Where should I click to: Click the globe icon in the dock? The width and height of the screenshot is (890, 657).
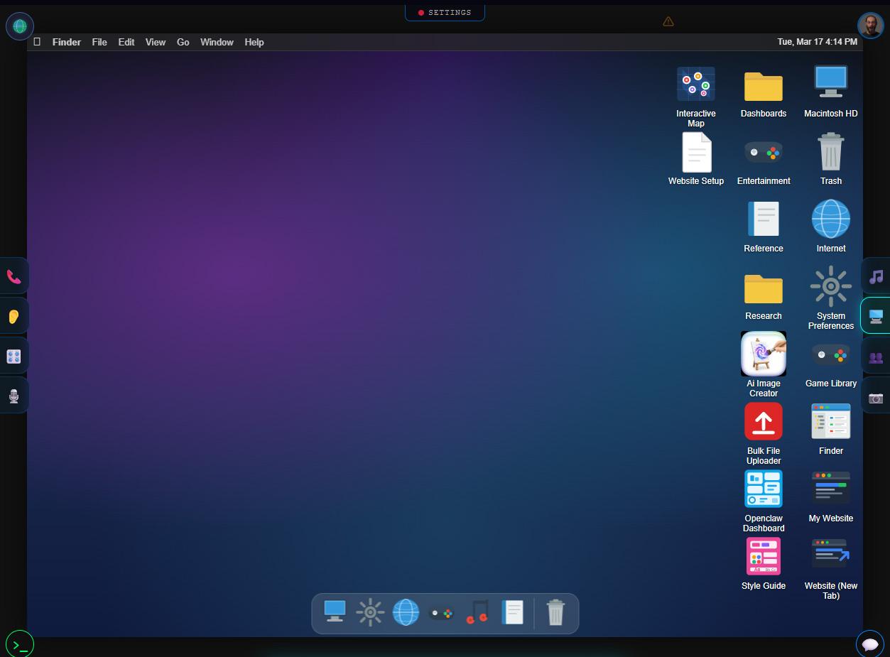[x=406, y=612]
